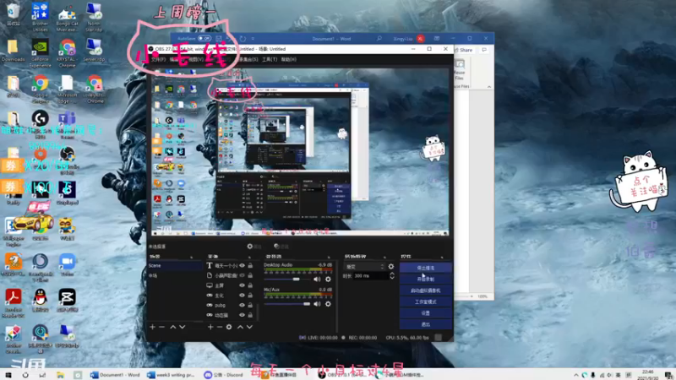Toggle visibility of the text source row
676x380 pixels.
242,265
